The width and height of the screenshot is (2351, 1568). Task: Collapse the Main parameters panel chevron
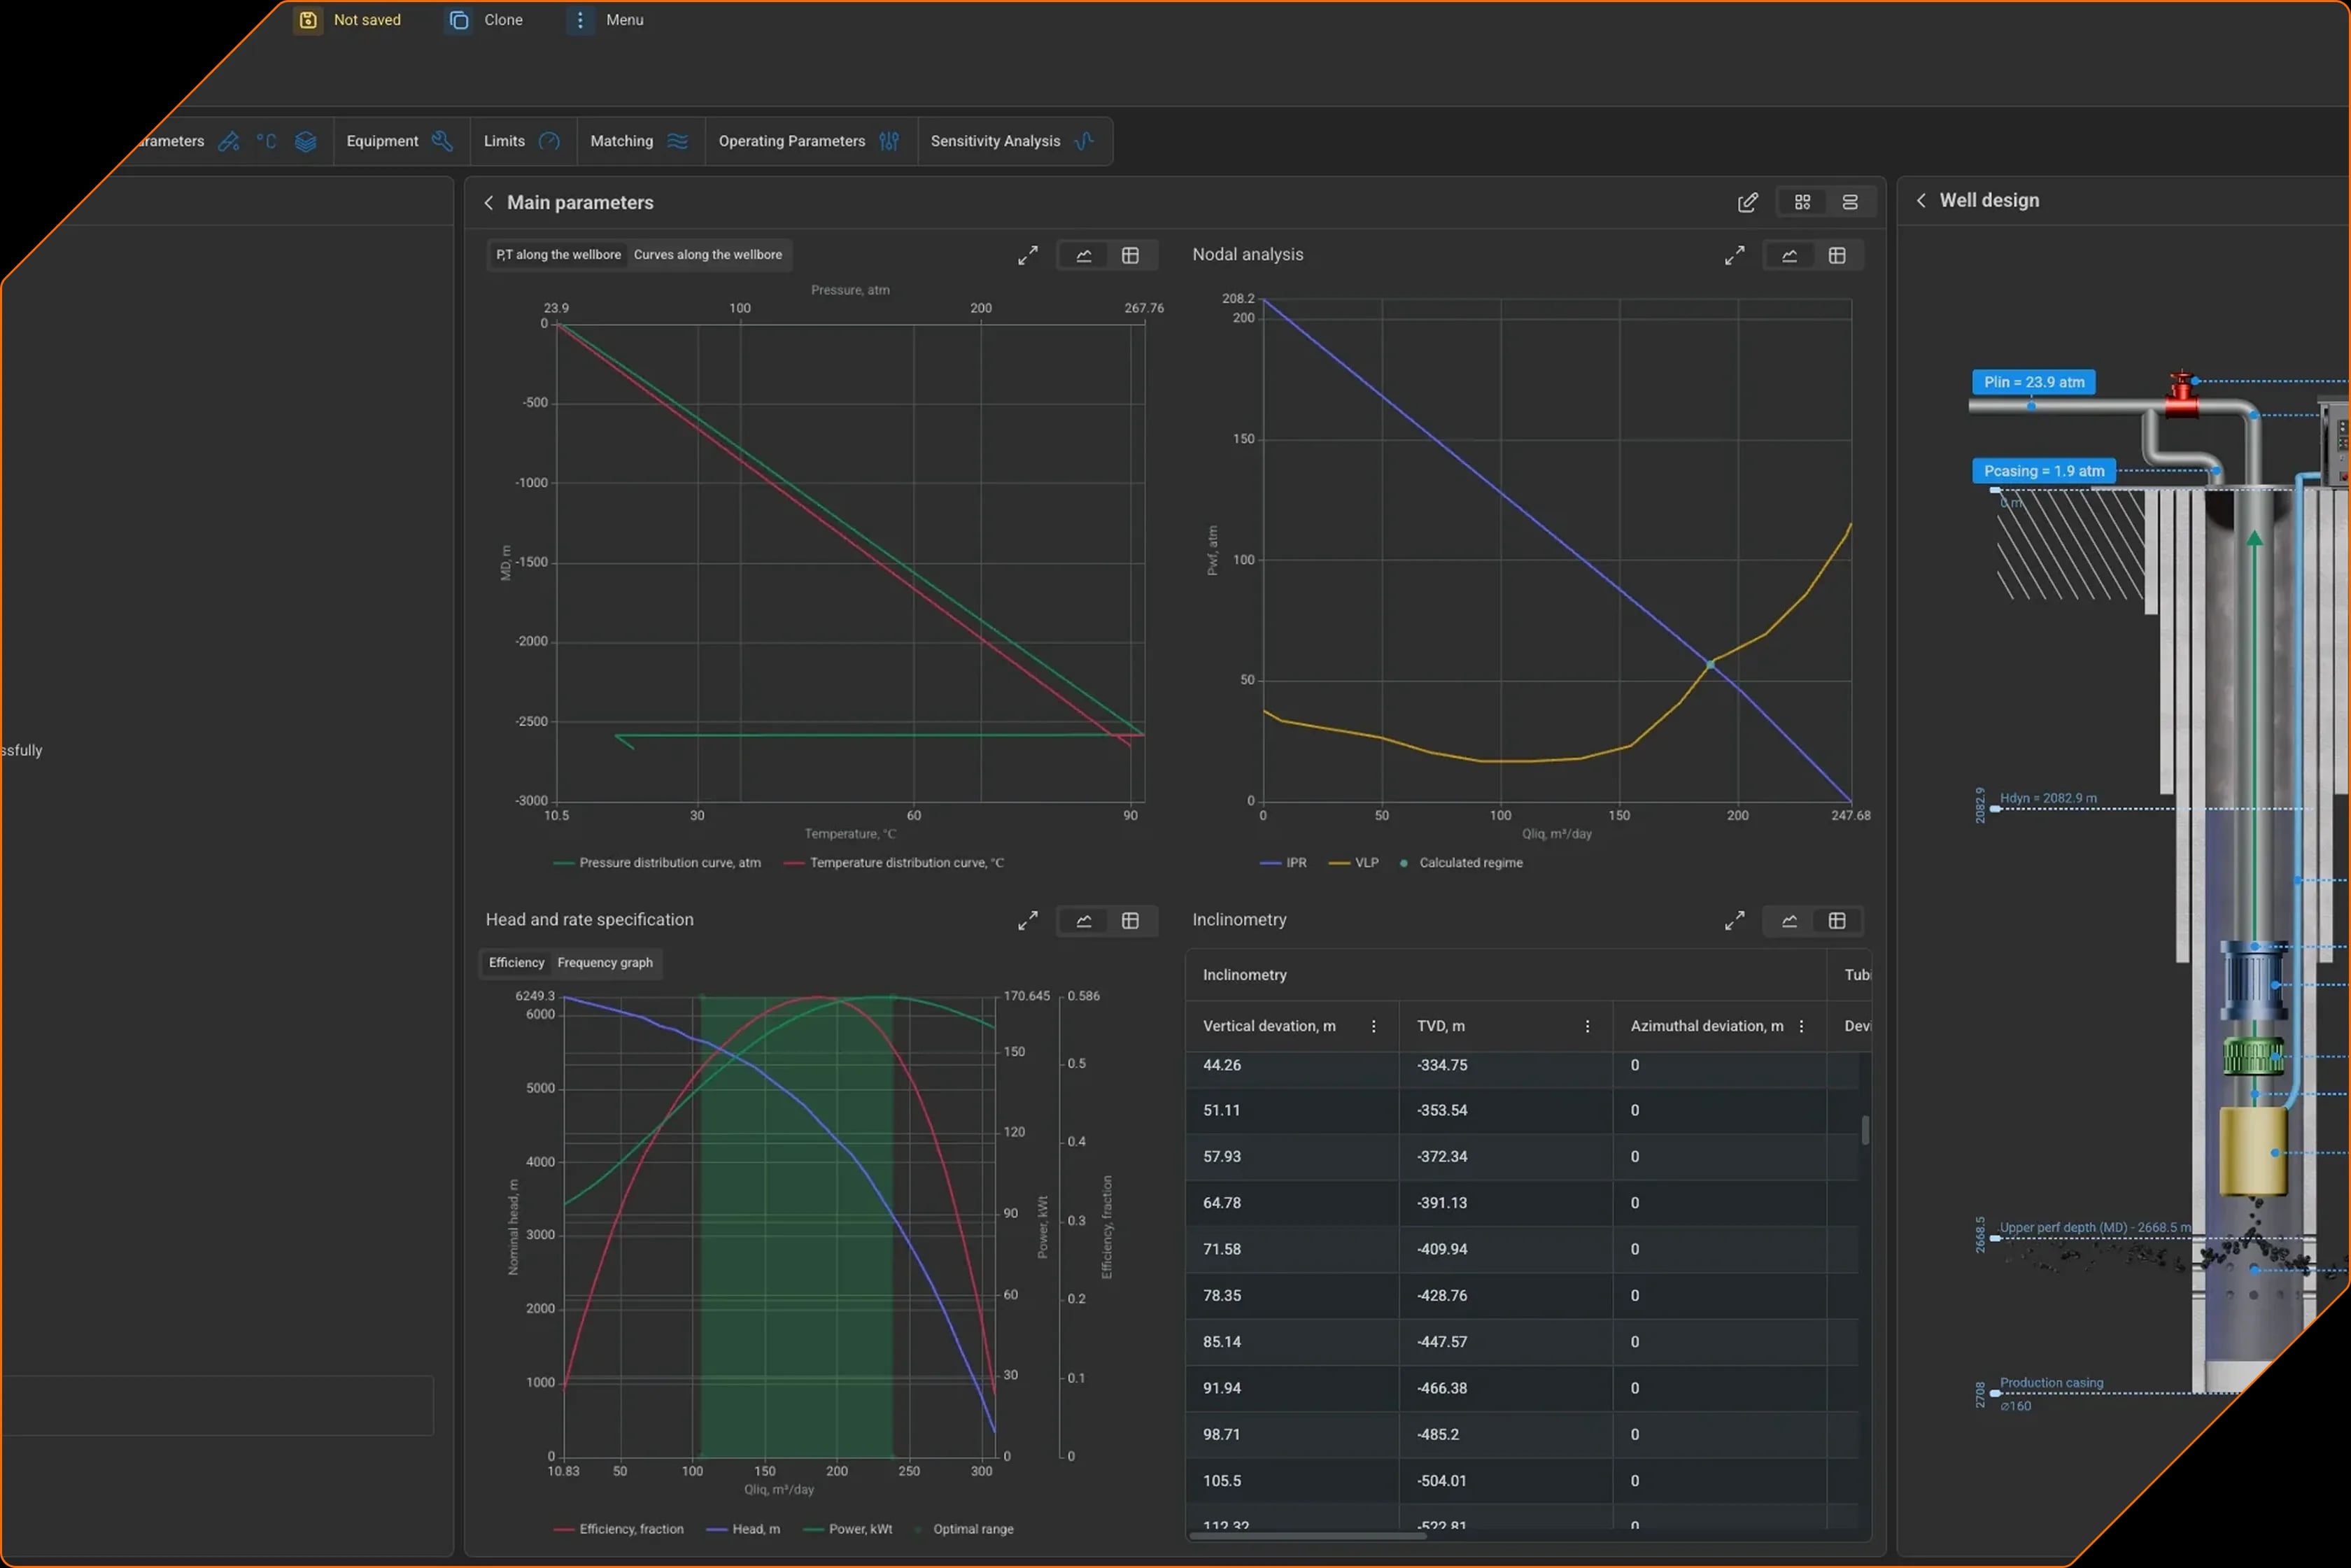(x=488, y=202)
